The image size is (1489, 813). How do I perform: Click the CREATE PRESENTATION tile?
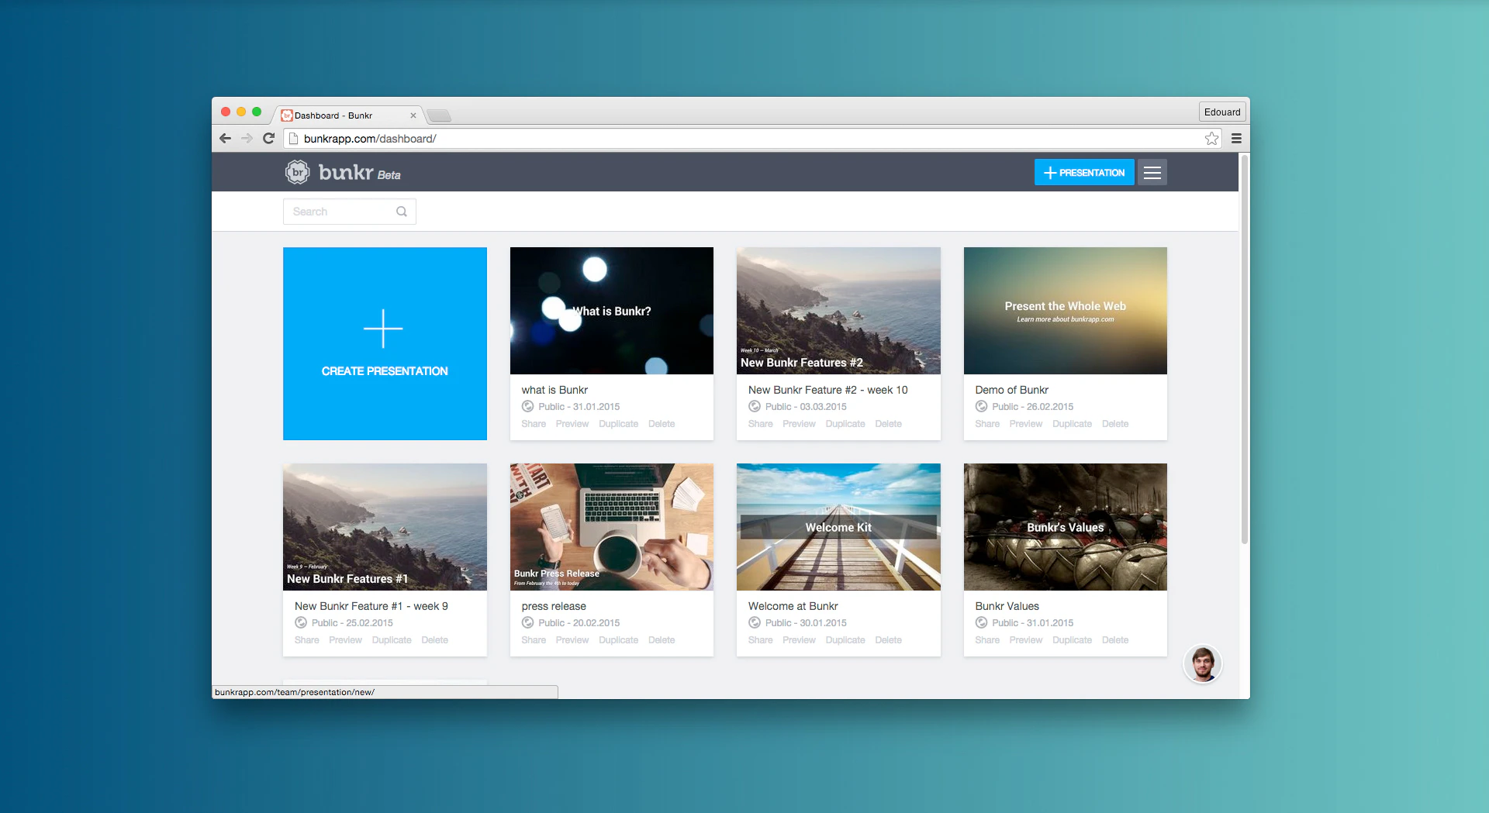click(385, 343)
